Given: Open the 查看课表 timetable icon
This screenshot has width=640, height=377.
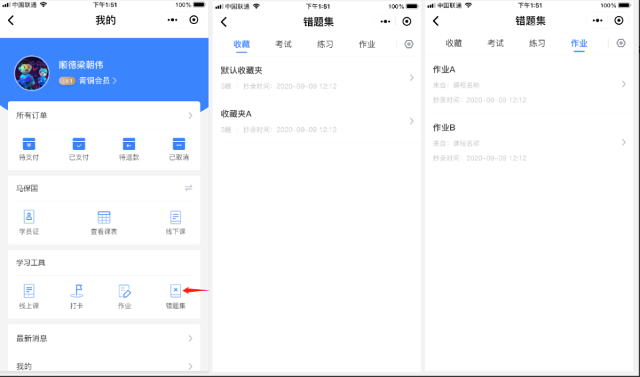Looking at the screenshot, I should coord(104,217).
